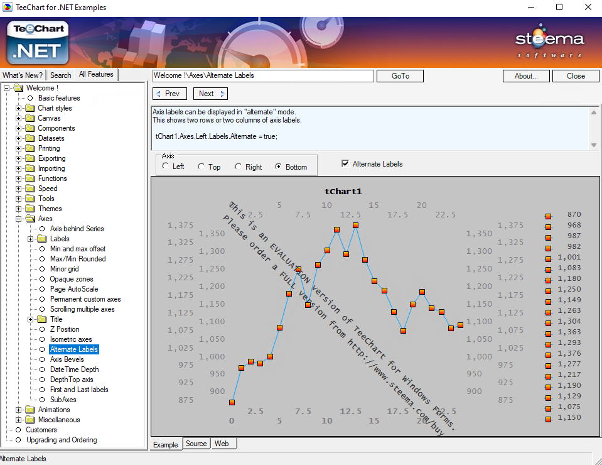Click the Labels folder icon
The image size is (602, 465).
point(42,239)
